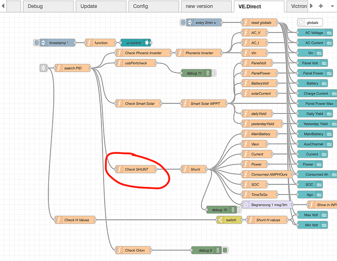Click the ui control node icon

tap(147, 43)
